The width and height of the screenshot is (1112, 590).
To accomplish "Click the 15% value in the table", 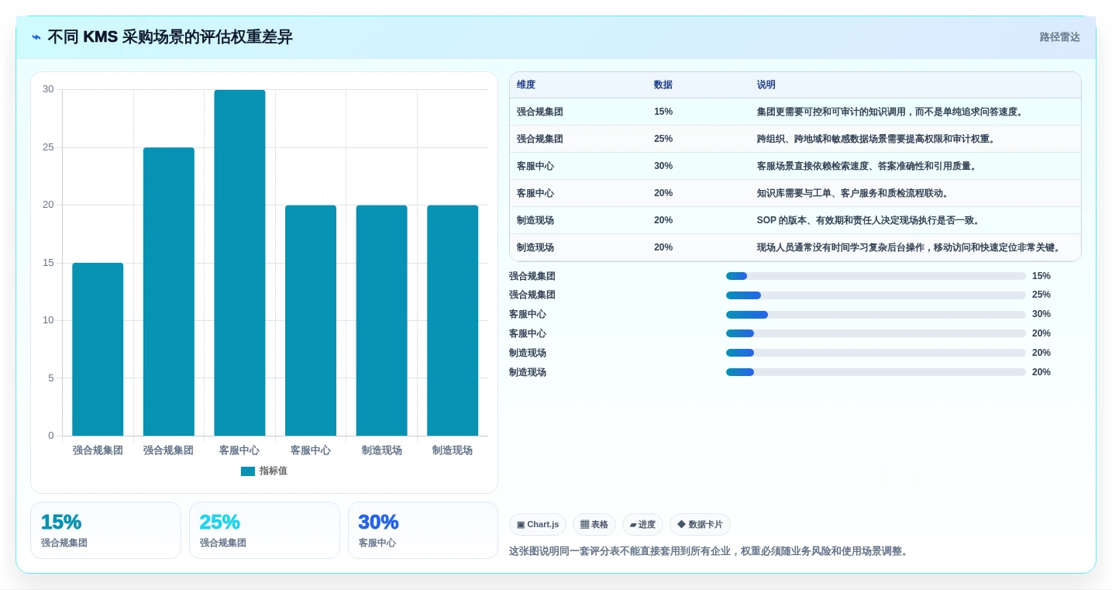I will point(663,112).
